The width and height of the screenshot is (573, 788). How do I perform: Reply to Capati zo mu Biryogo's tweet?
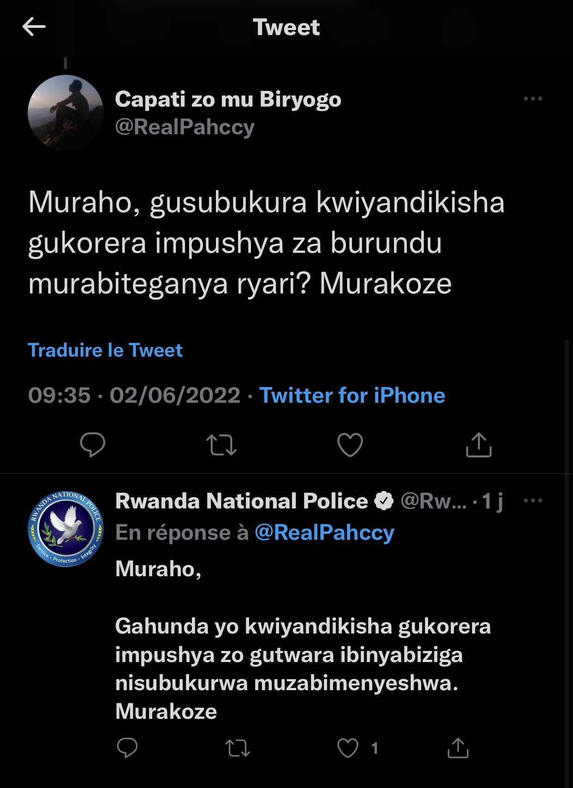[x=93, y=445]
